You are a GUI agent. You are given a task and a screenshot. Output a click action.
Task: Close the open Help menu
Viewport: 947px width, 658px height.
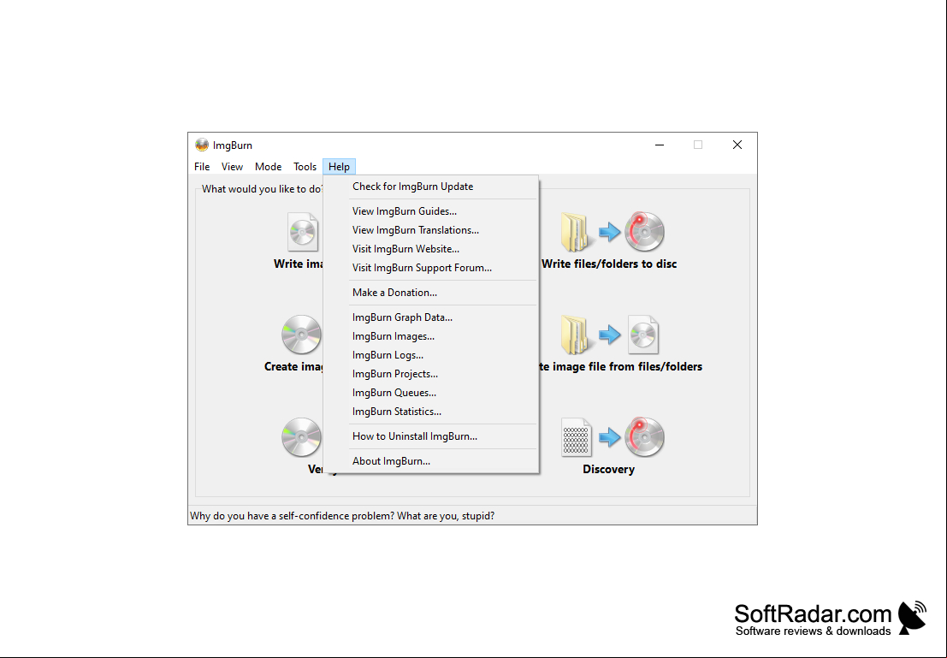339,167
